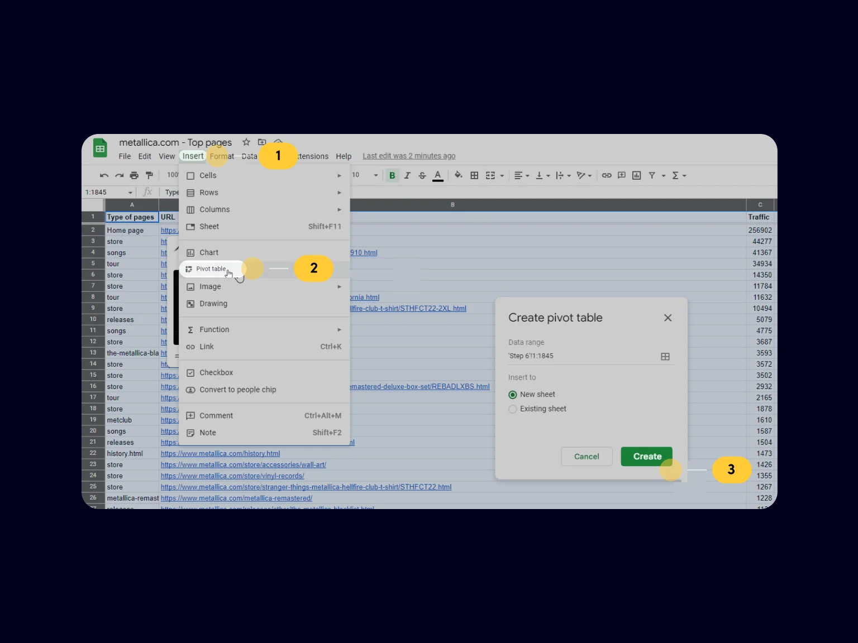Select the Traffic header cell

(760, 217)
